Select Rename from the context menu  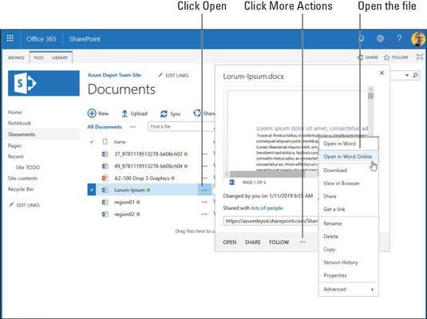point(349,223)
